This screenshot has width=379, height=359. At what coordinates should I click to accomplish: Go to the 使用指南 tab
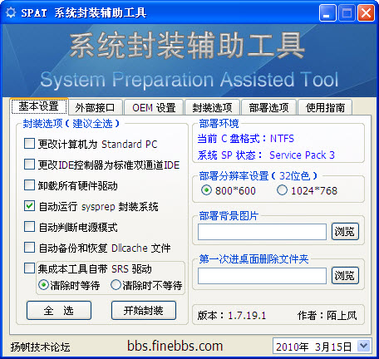click(325, 107)
